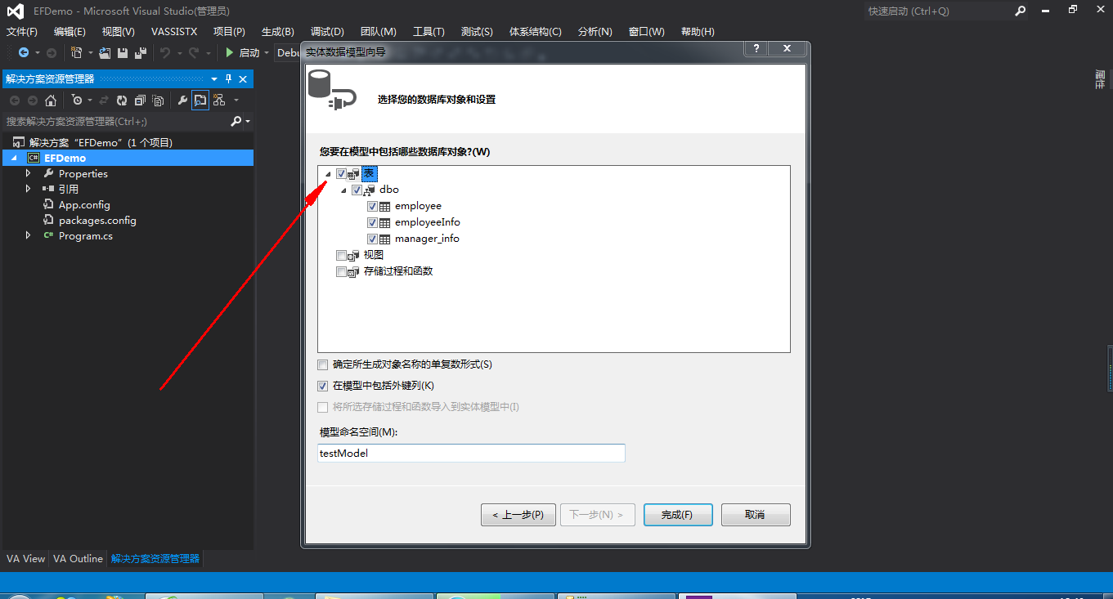Screen dimensions: 1113x599
Task: Select App.config in Solution Explorer
Action: [84, 204]
